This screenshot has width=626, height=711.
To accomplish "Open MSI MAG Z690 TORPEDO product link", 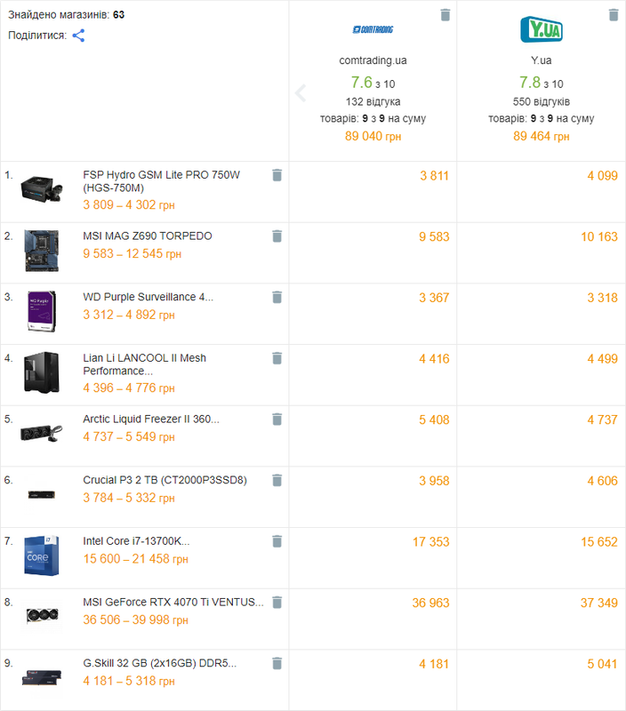I will point(148,236).
